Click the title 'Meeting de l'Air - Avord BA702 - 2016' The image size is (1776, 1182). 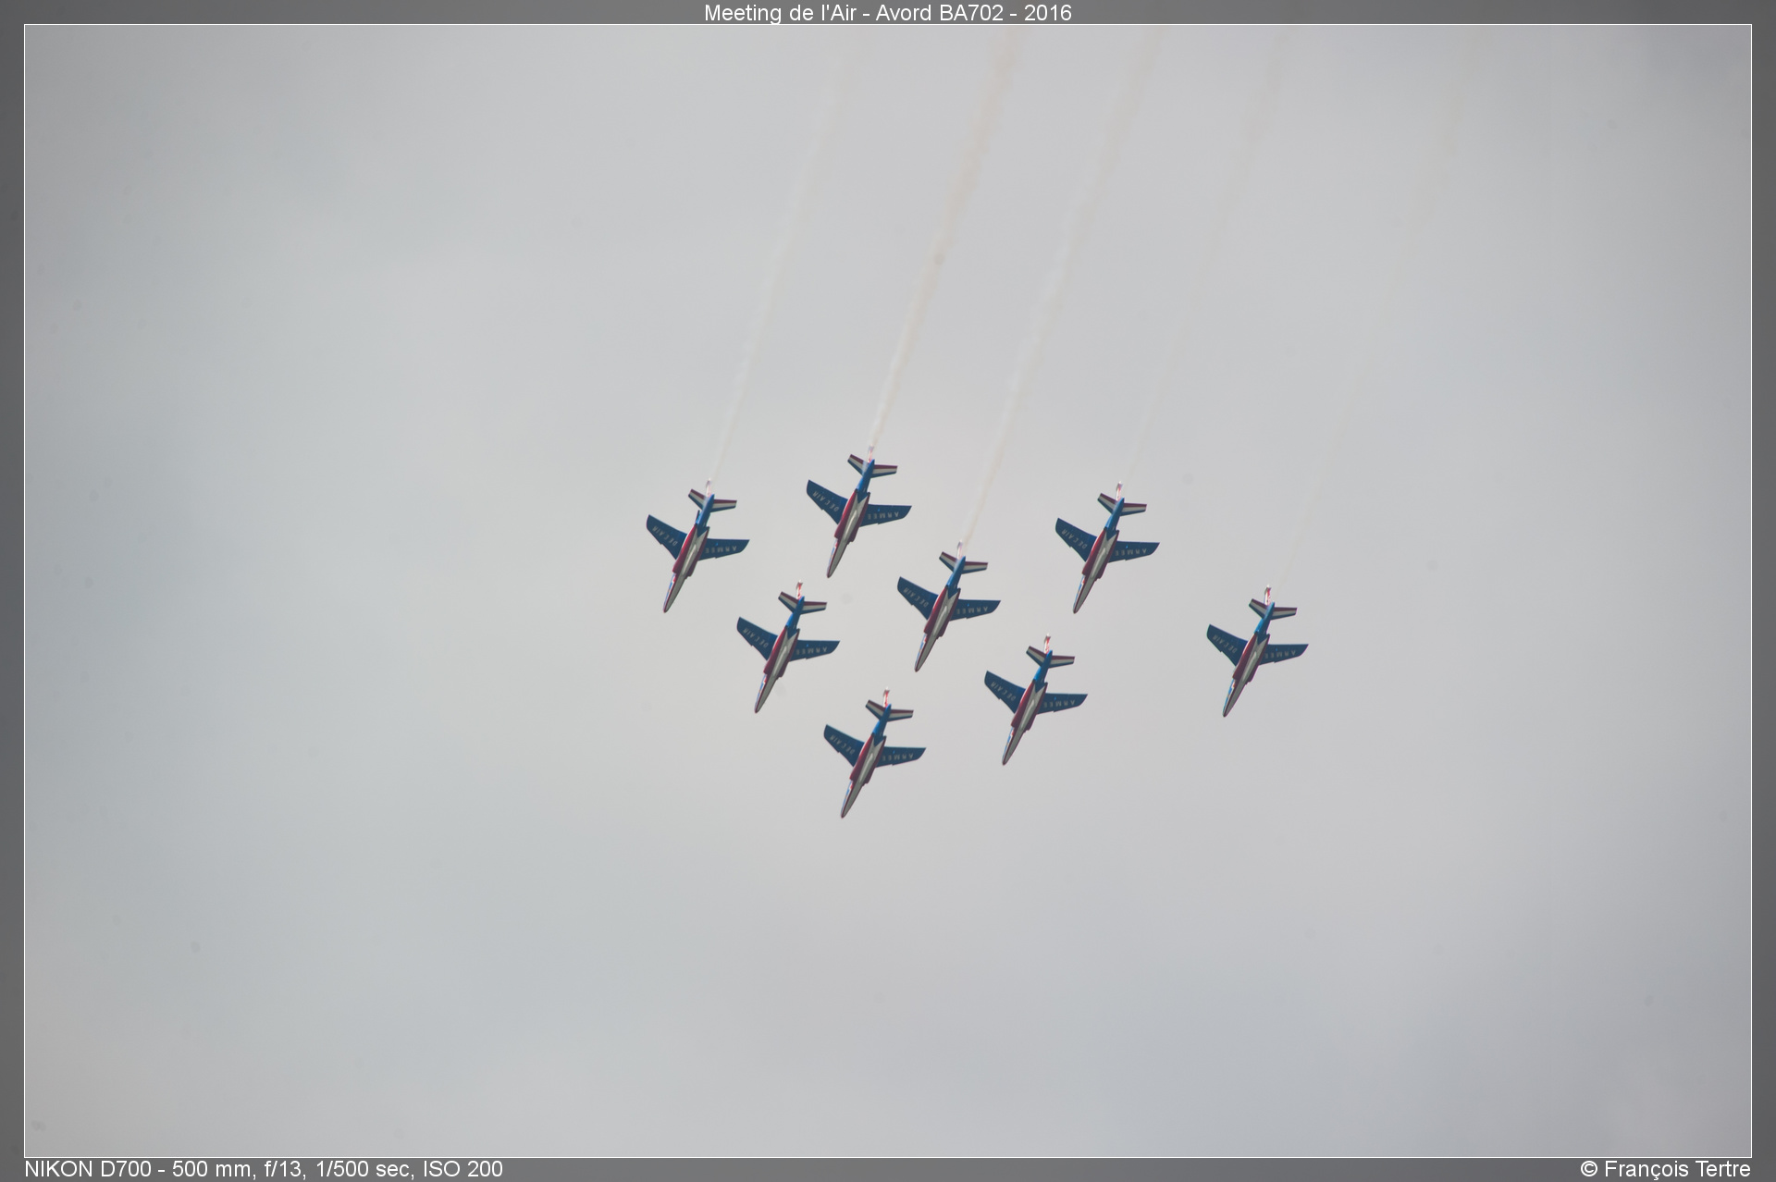887,13
